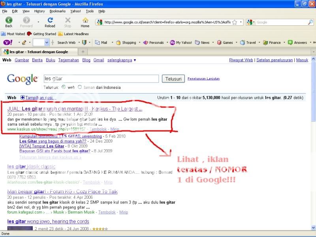Open the History menu

pos(39,11)
